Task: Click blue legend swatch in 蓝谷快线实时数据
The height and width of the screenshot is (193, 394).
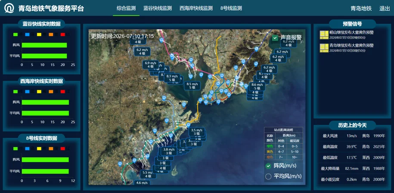Action: click(x=28, y=34)
